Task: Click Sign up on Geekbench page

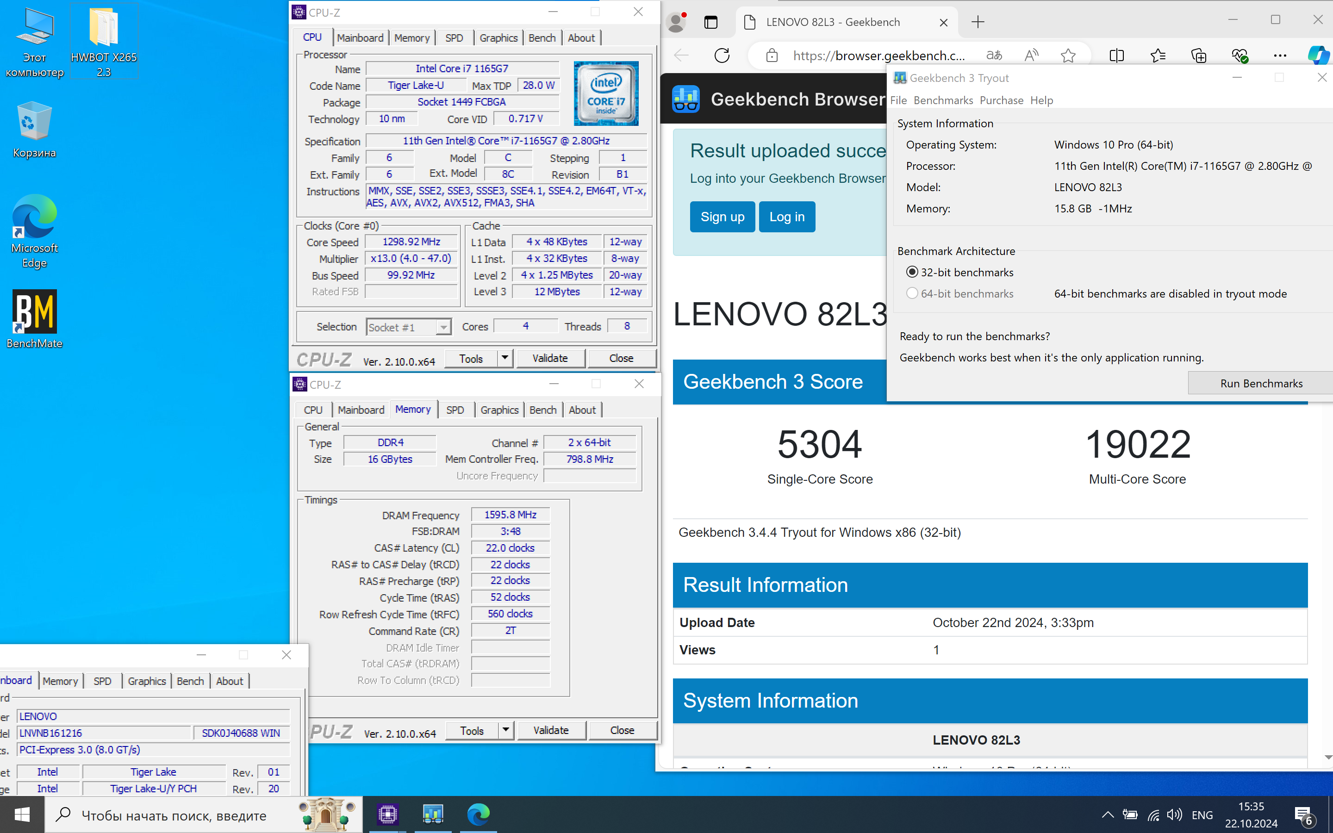Action: coord(722,217)
